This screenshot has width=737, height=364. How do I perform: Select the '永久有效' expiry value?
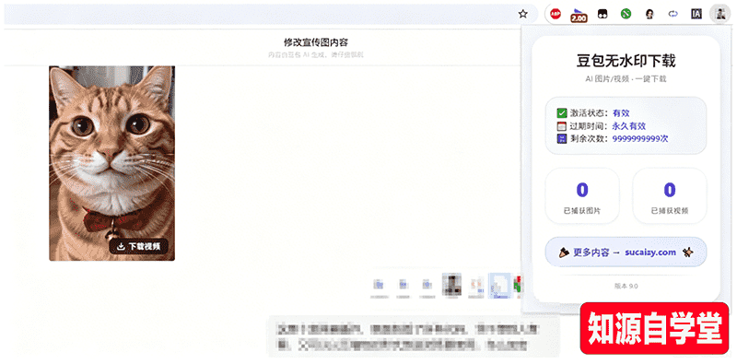[x=629, y=126]
